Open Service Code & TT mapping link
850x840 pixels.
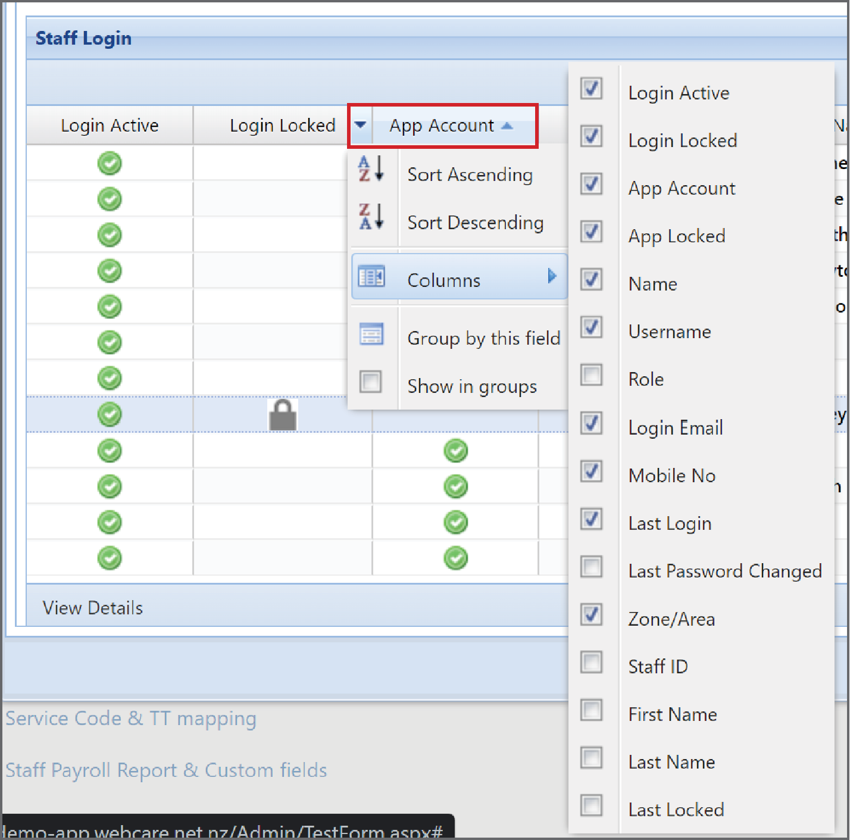[130, 719]
